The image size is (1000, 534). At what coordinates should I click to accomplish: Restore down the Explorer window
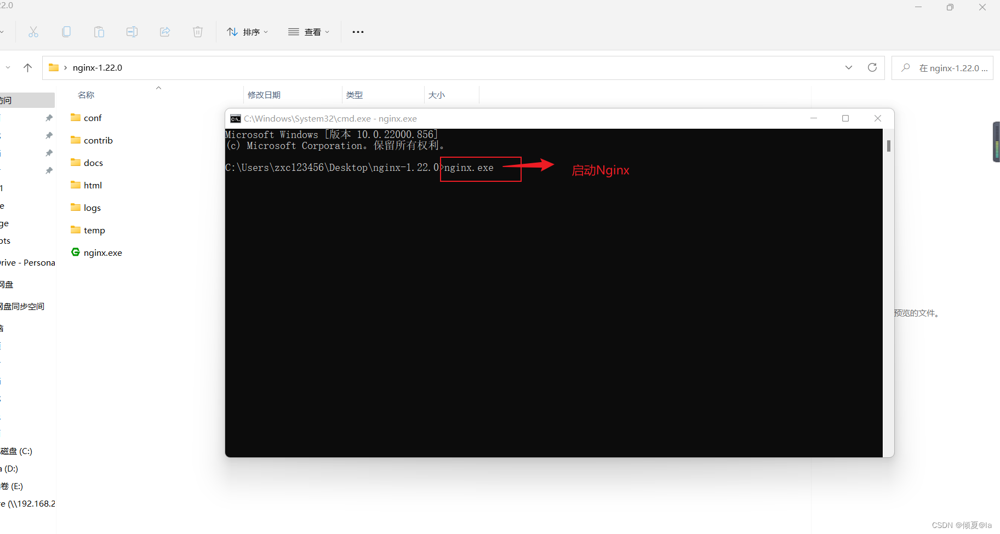tap(950, 7)
